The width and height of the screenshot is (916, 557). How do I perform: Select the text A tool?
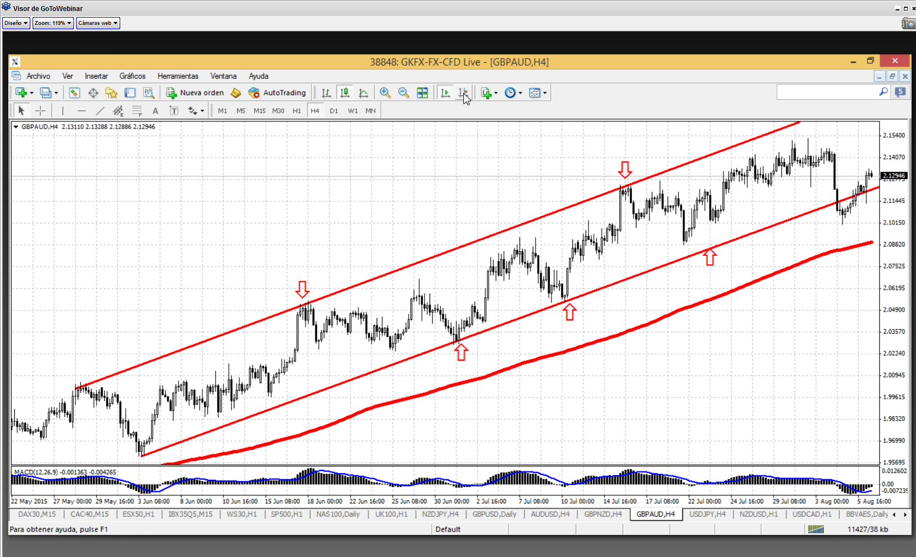tap(156, 111)
